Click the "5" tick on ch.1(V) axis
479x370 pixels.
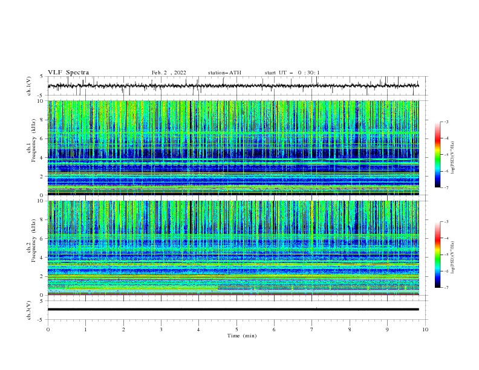click(42, 76)
